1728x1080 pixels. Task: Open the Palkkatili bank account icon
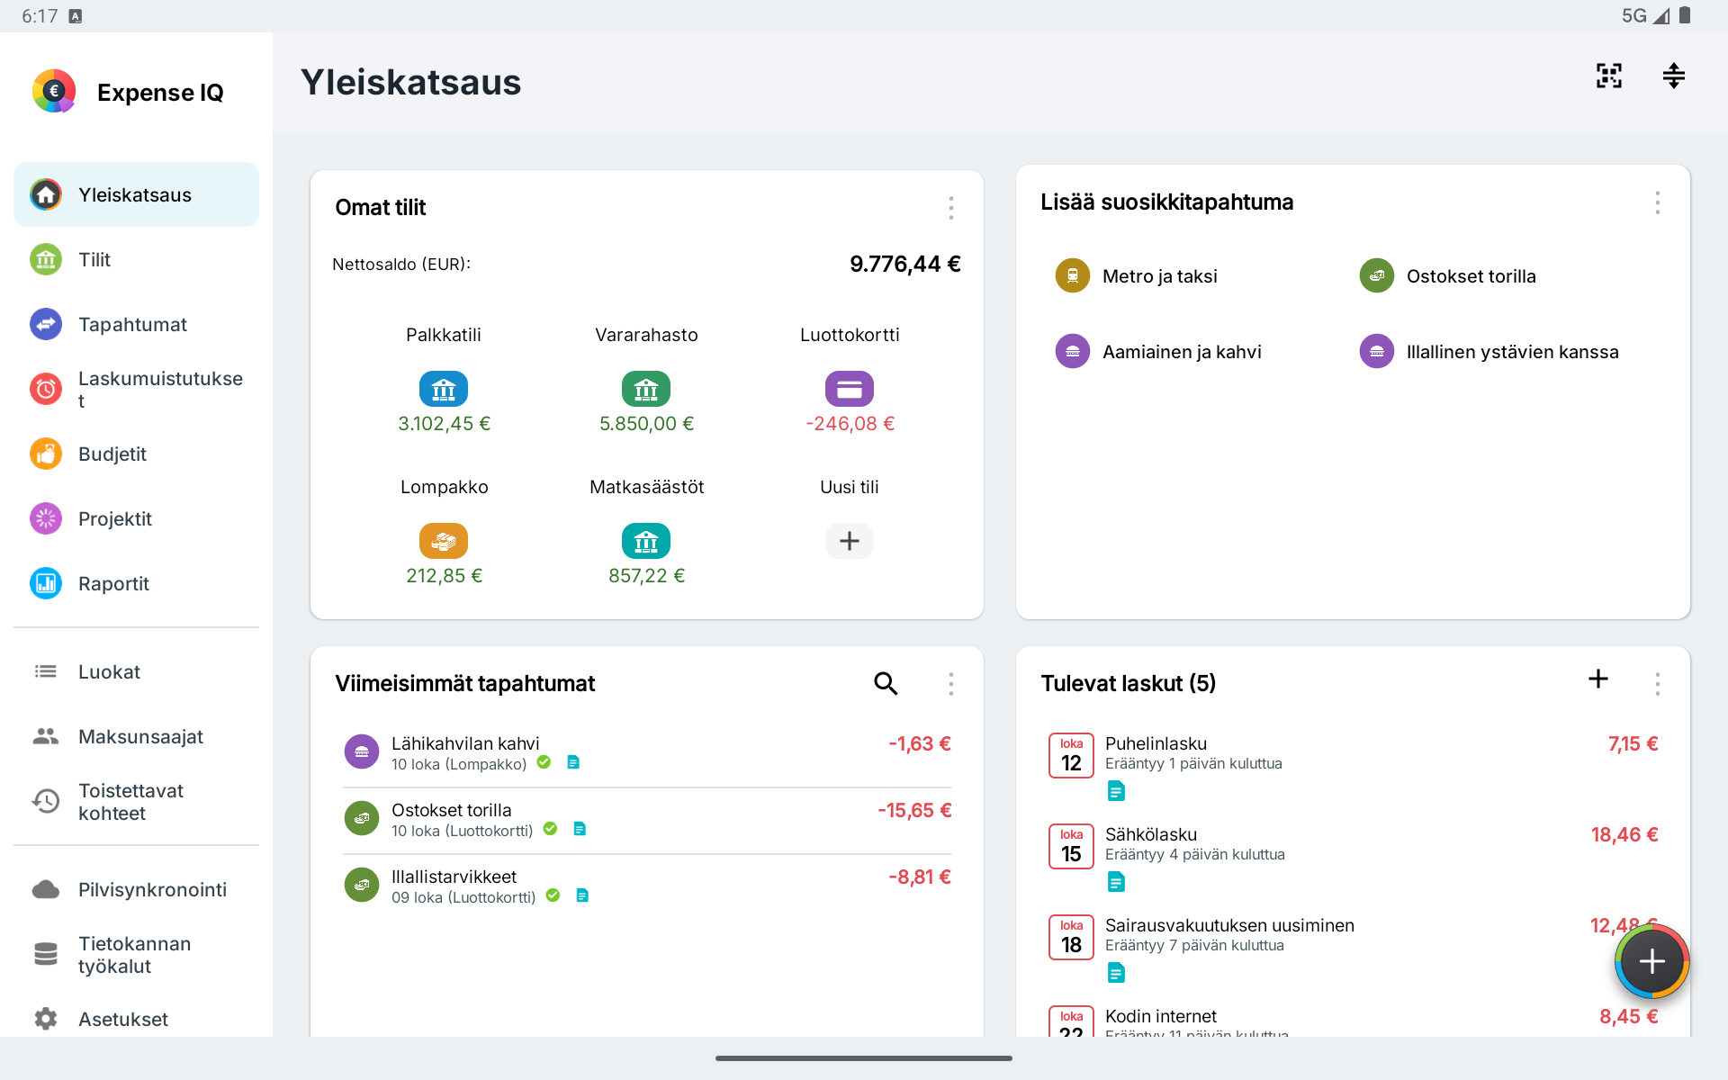click(444, 389)
